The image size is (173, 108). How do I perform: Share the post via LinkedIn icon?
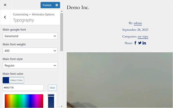click(x=144, y=43)
